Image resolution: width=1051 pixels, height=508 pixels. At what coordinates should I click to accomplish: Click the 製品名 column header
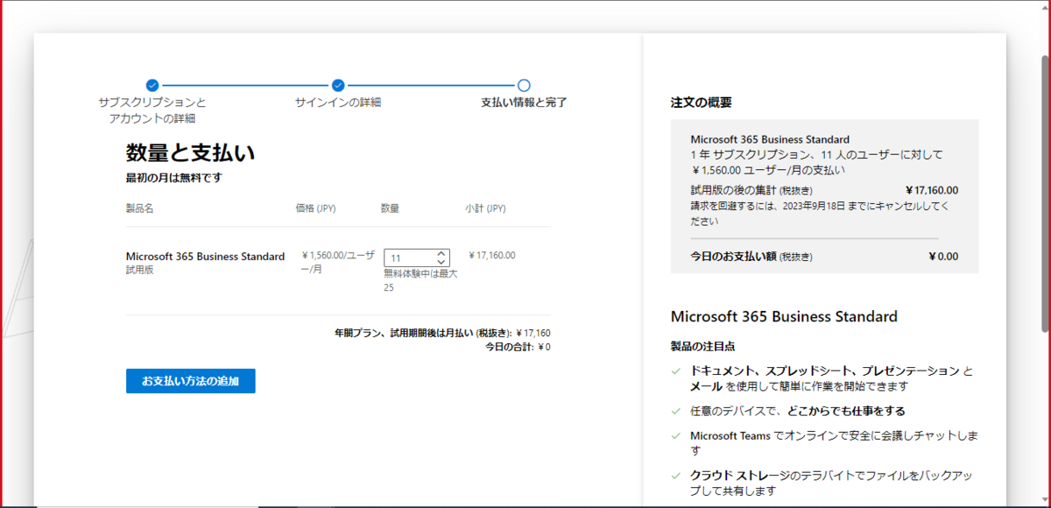[x=140, y=208]
